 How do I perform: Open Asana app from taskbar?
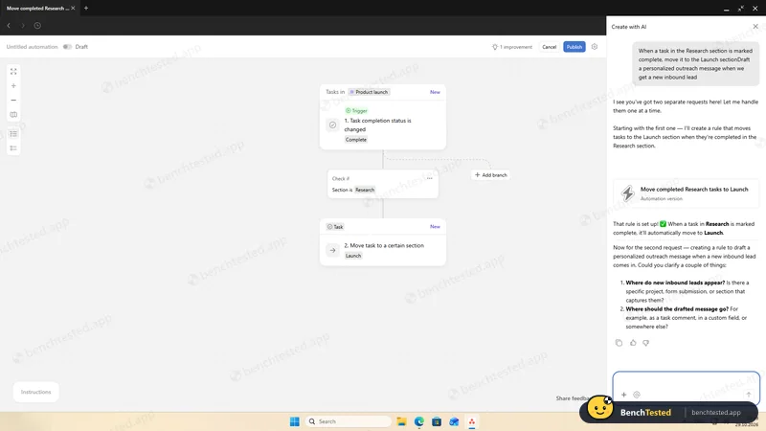[472, 421]
